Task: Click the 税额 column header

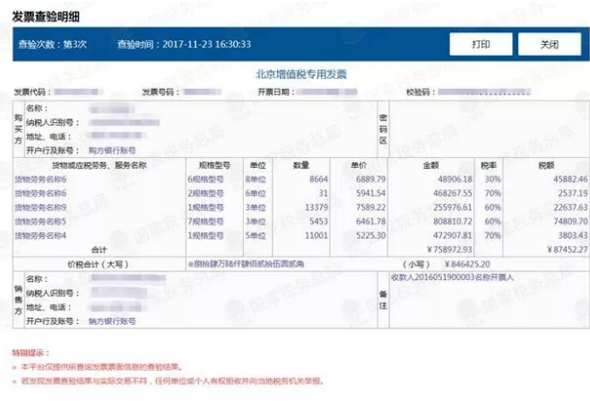Action: tap(546, 165)
